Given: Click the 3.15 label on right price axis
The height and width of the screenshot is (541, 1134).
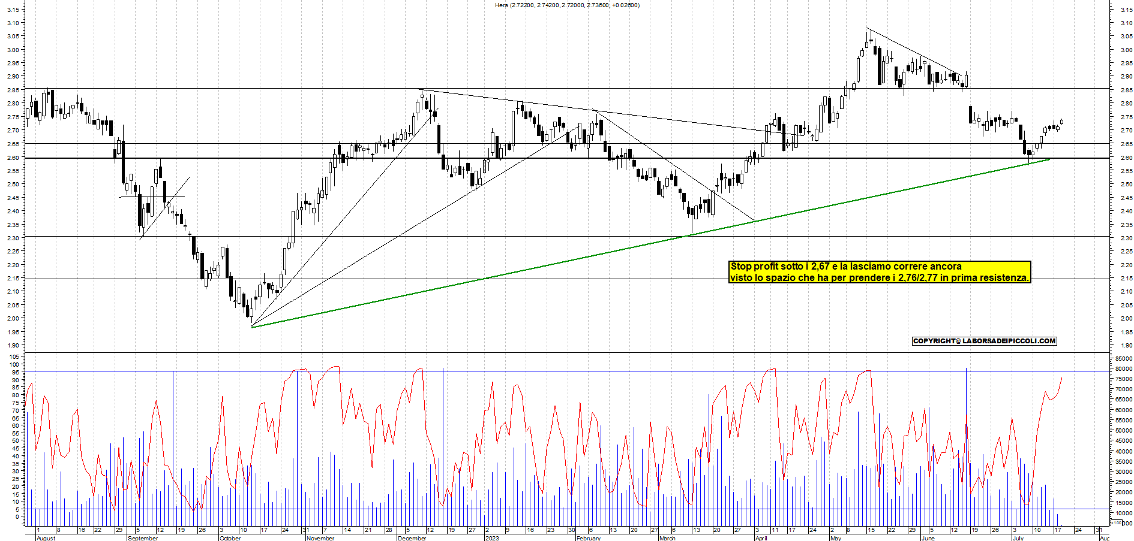Looking at the screenshot, I should (x=1126, y=10).
